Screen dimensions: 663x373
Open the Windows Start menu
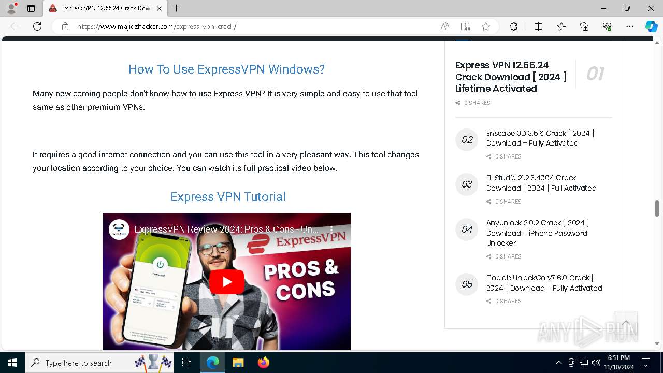[x=12, y=363]
